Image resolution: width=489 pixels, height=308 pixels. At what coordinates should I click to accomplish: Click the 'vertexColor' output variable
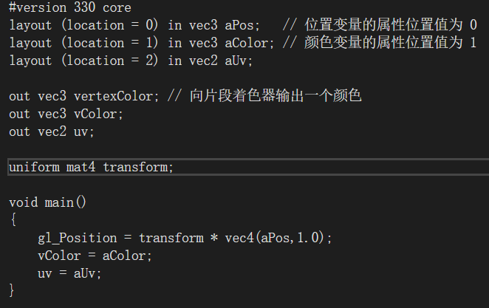[x=114, y=96]
